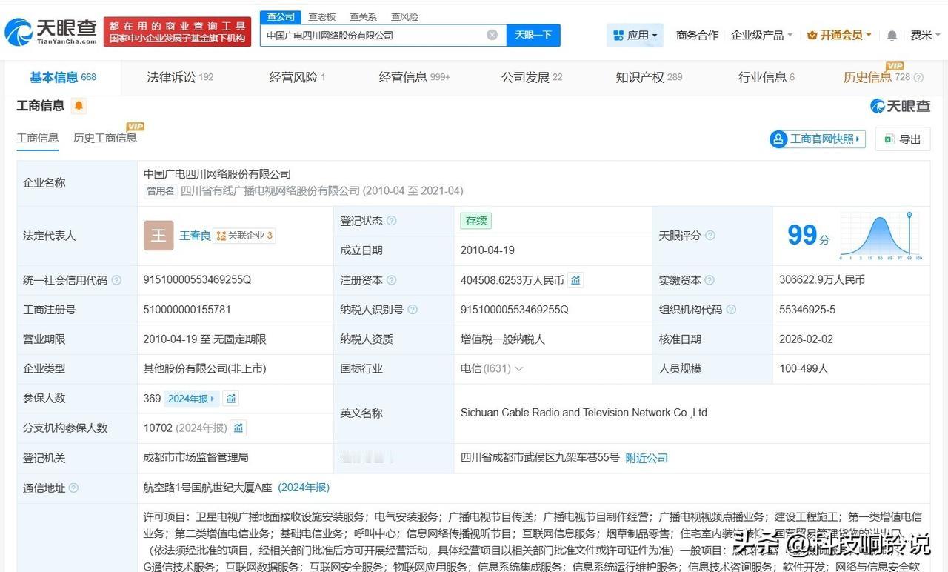The image size is (948, 572).
Task: Click the 统一社会信用代码 value 91510000553469255Q
Action: point(197,280)
